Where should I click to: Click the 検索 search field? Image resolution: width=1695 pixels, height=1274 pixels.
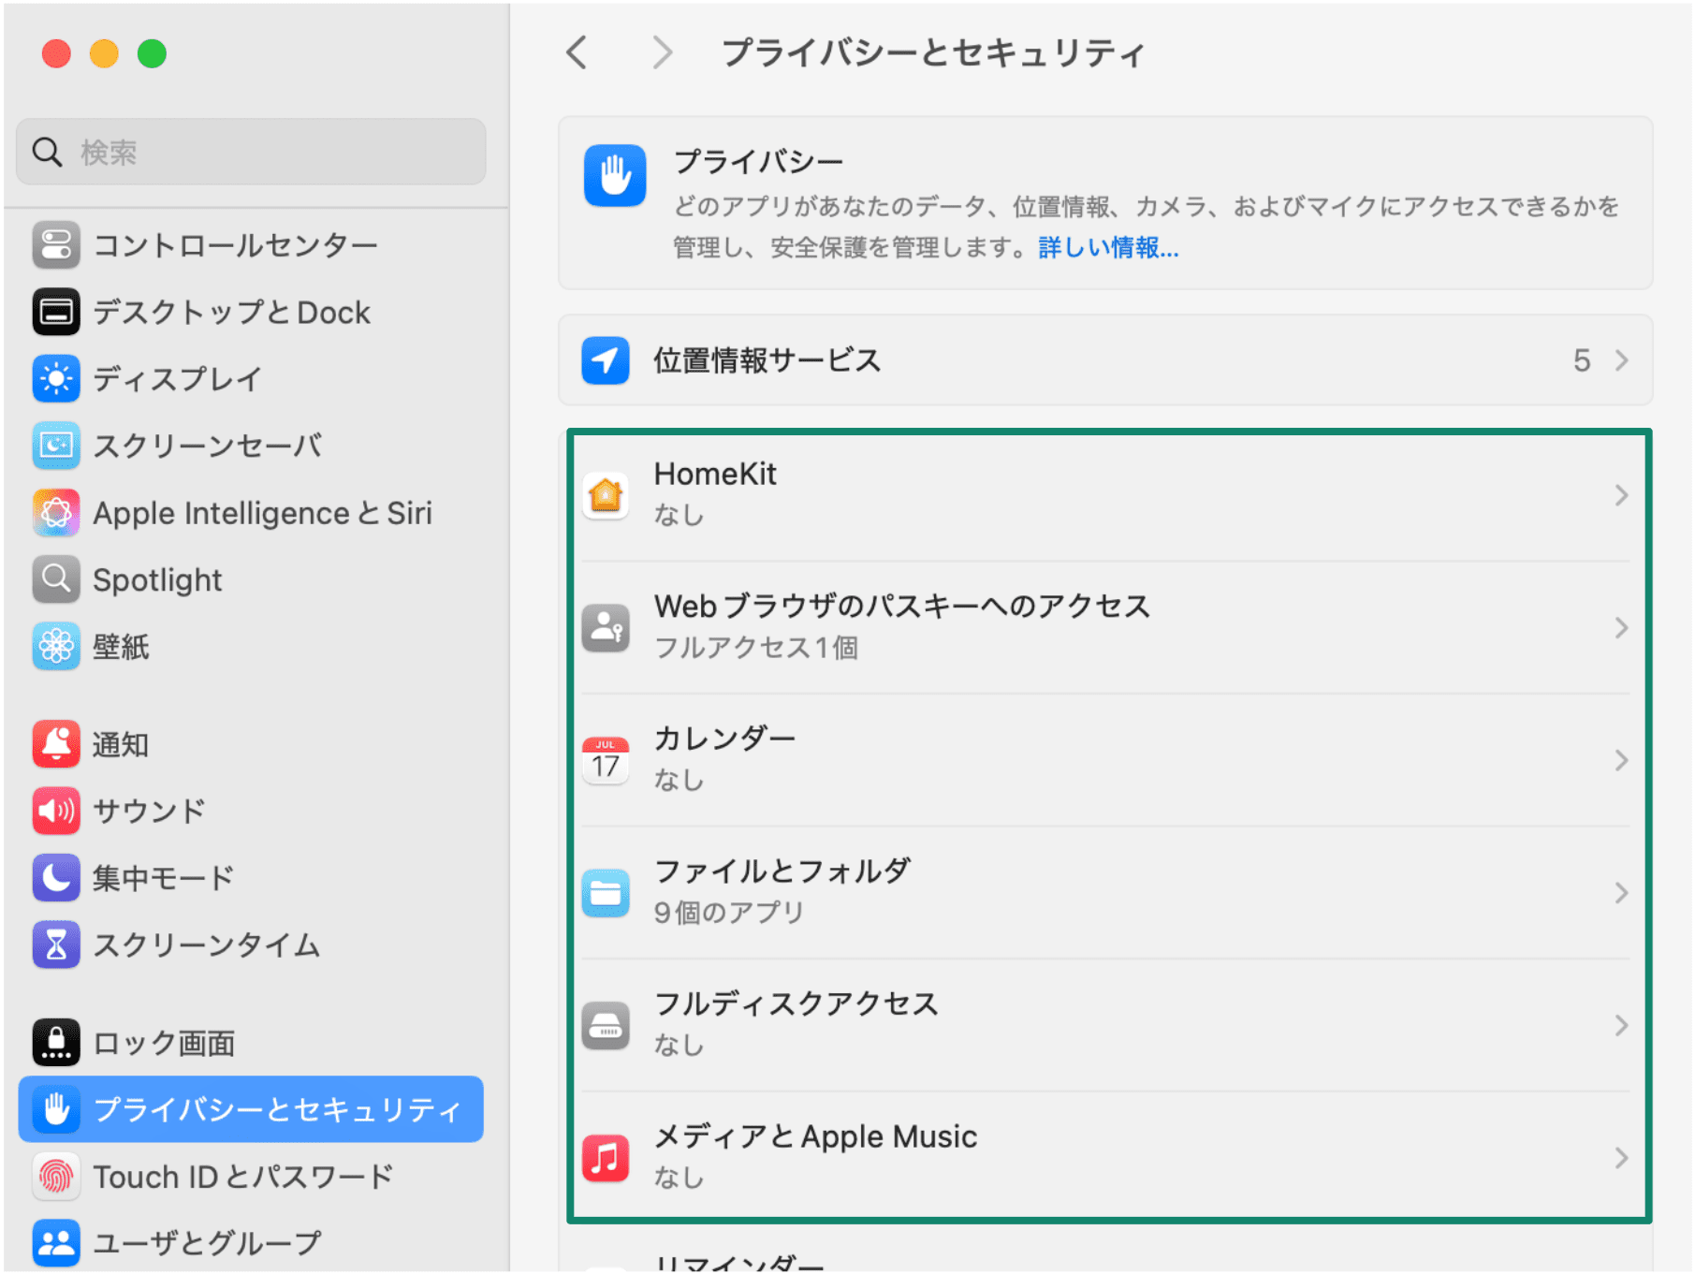click(x=250, y=152)
